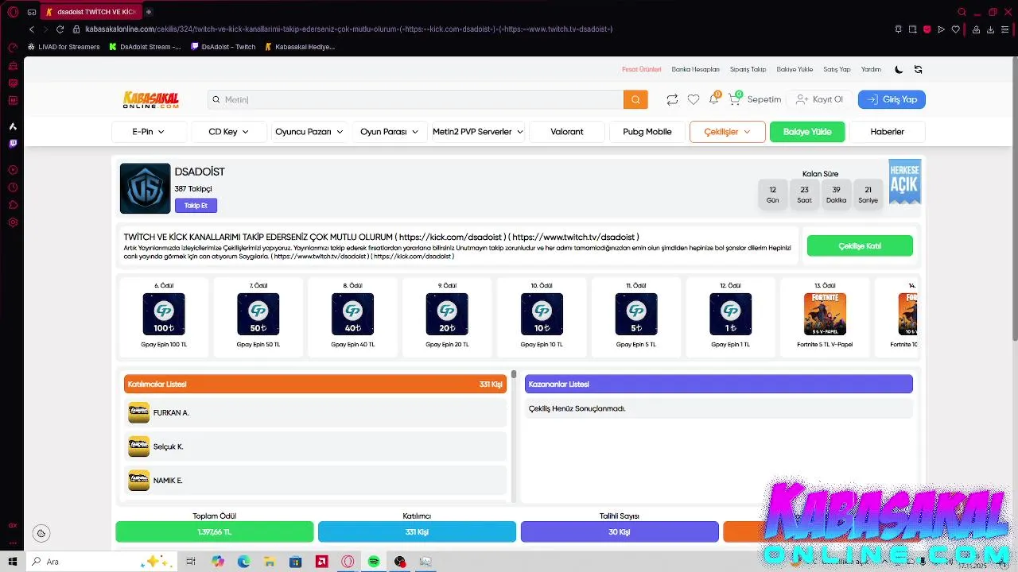Click the Takip Et button

[x=196, y=206]
